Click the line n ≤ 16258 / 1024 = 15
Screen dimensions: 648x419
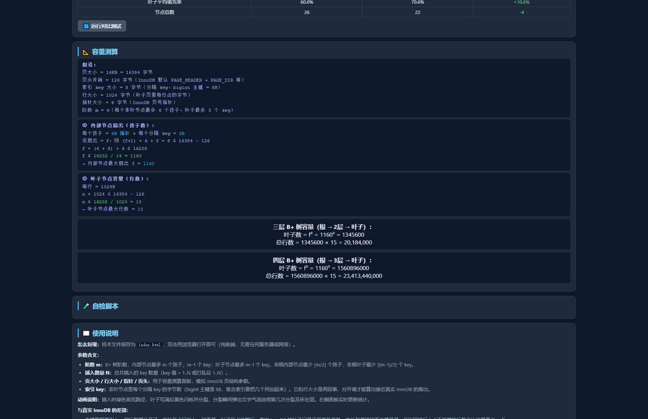pyautogui.click(x=112, y=202)
